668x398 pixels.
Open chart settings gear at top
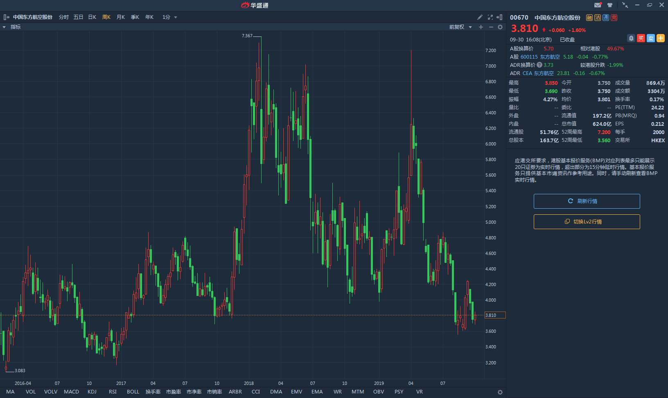pyautogui.click(x=500, y=27)
